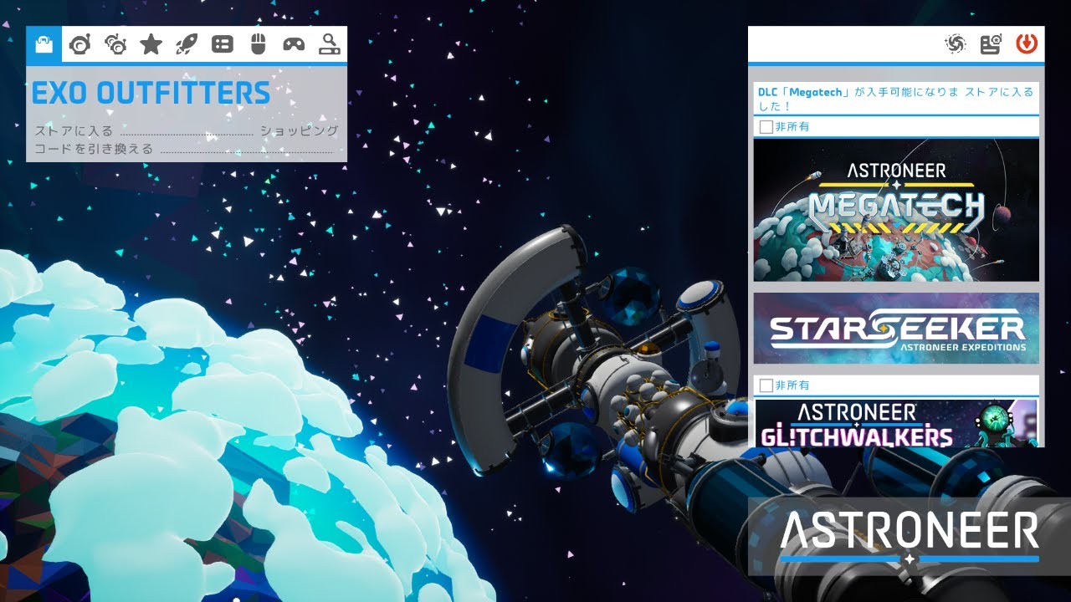Open the EXO Outfitters shopping bag tab
The width and height of the screenshot is (1071, 602).
click(44, 44)
